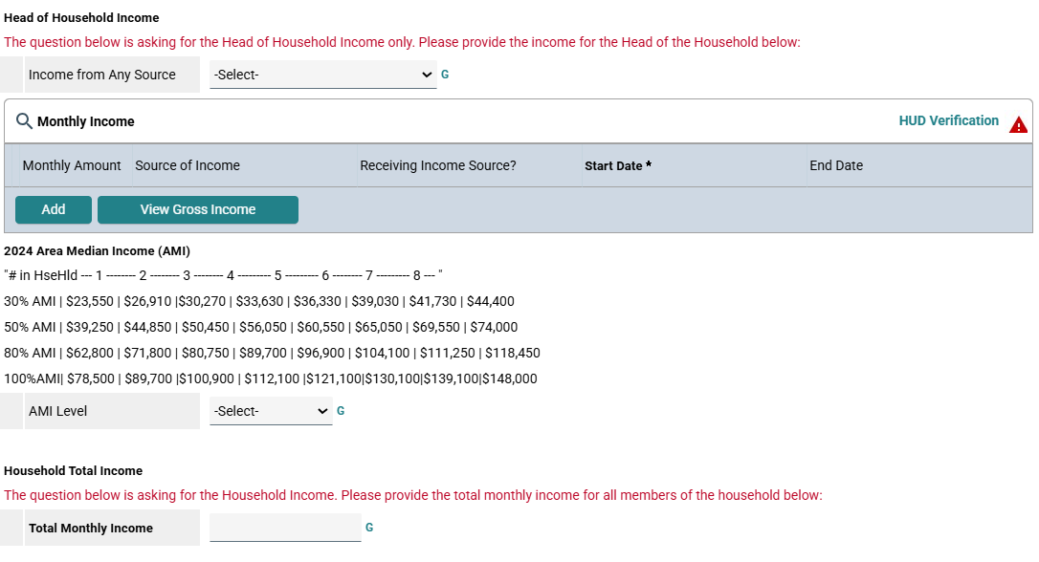Screen dimensions: 1039x562
Task: Click the Monthly Income panel title
Action: (x=86, y=121)
